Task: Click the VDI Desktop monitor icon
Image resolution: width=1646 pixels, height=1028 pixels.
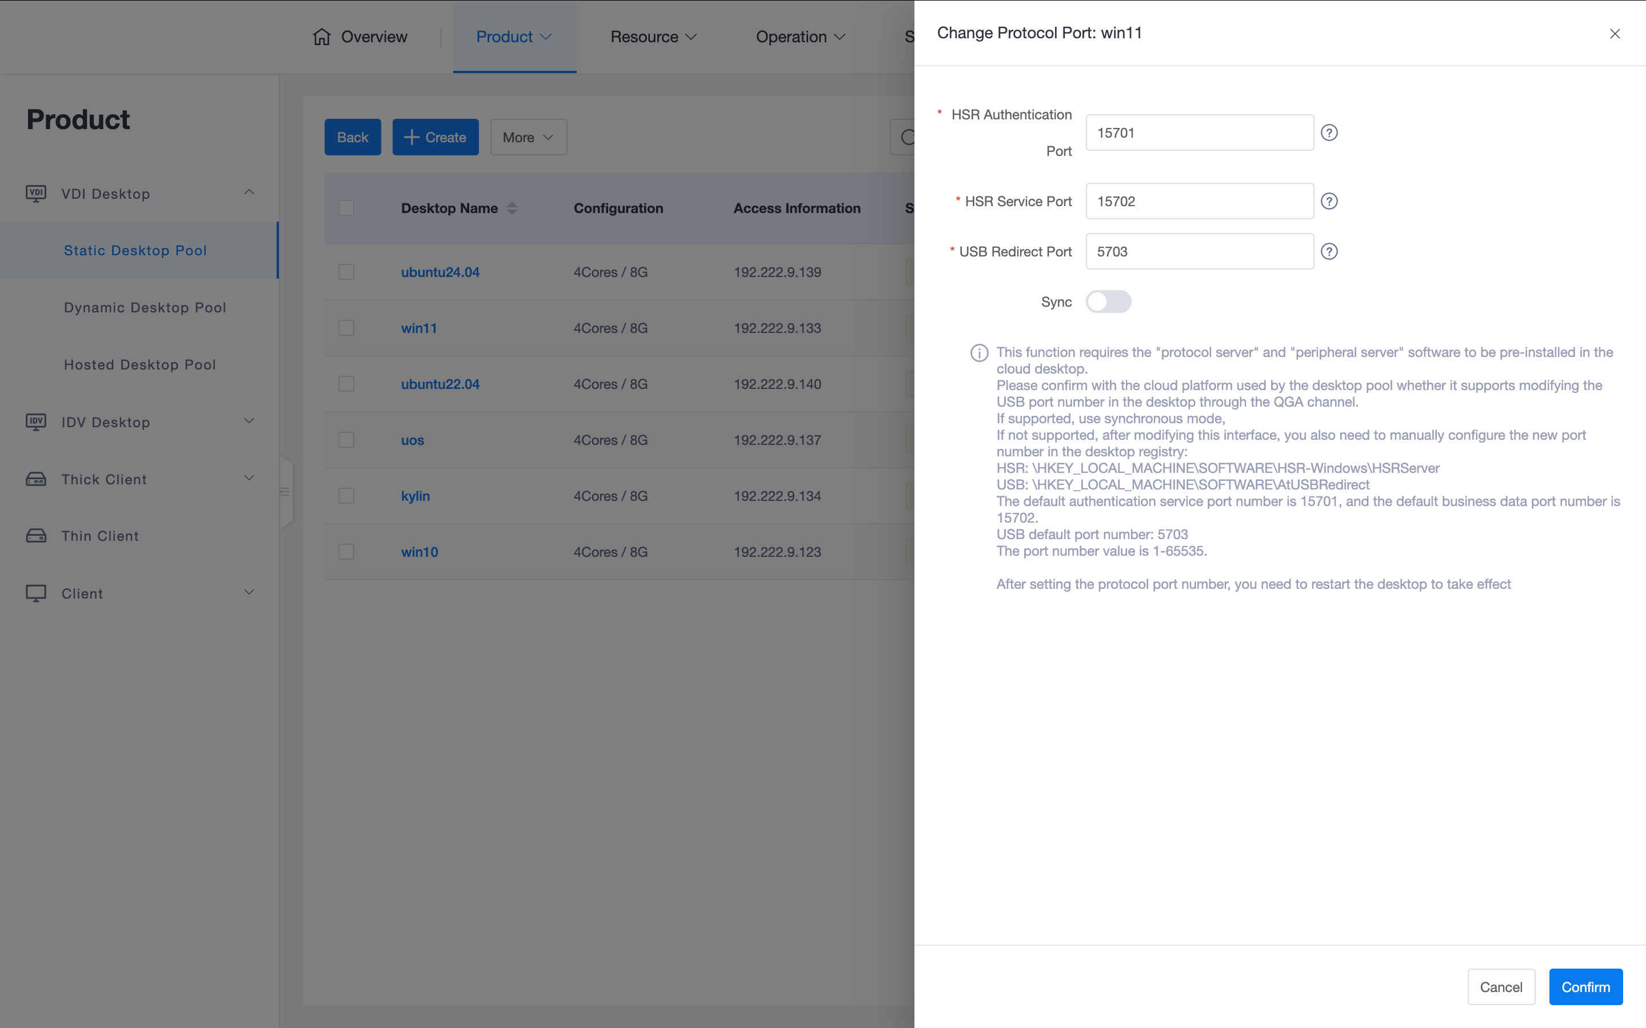Action: [x=36, y=194]
